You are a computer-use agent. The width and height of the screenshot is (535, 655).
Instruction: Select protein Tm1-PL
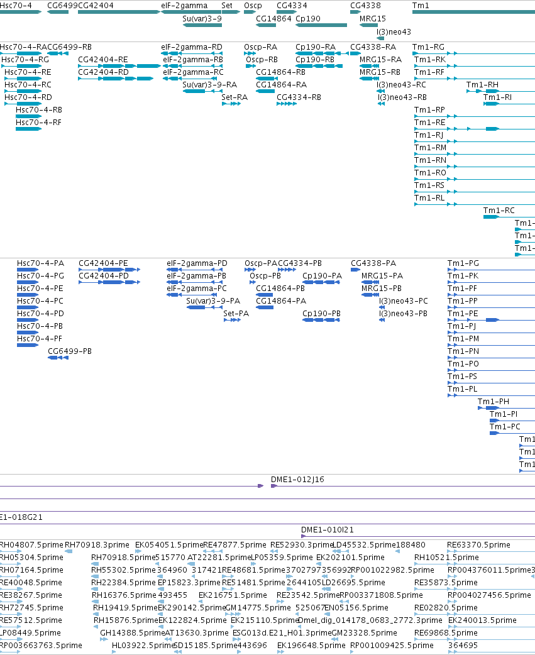point(462,389)
